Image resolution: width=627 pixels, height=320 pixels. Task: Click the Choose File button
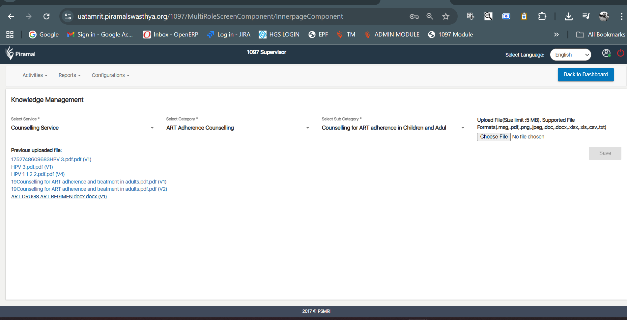(494, 137)
